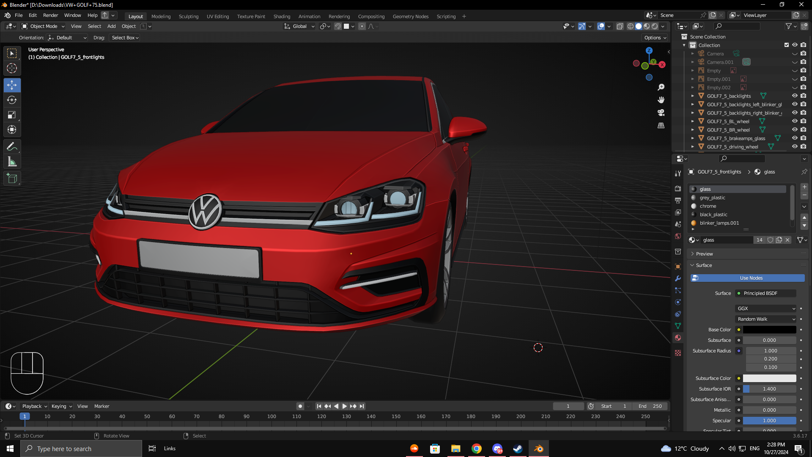Activate the Measure tool
The image size is (812, 457).
(x=12, y=162)
